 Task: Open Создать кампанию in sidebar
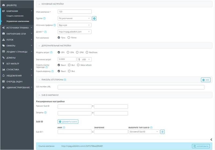[x=15, y=16]
